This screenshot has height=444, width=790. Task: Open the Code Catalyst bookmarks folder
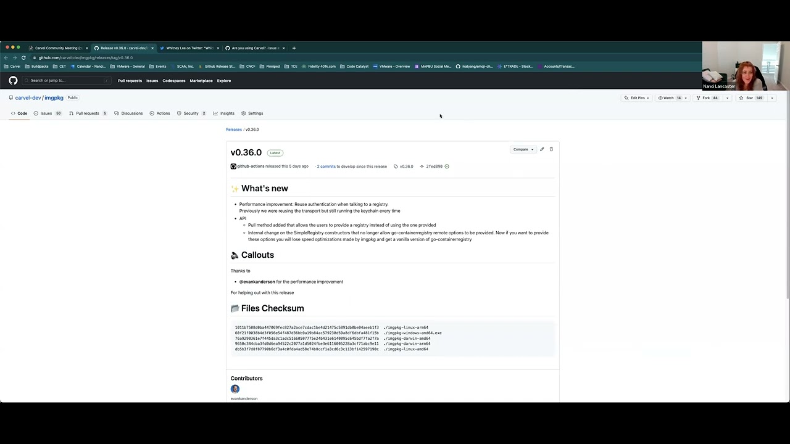(354, 67)
